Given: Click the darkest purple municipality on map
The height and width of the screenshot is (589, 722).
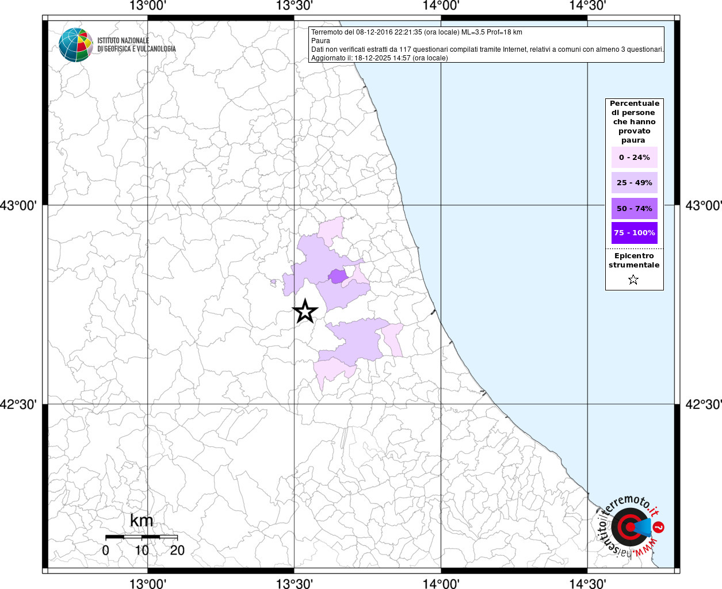Looking at the screenshot, I should (x=338, y=277).
